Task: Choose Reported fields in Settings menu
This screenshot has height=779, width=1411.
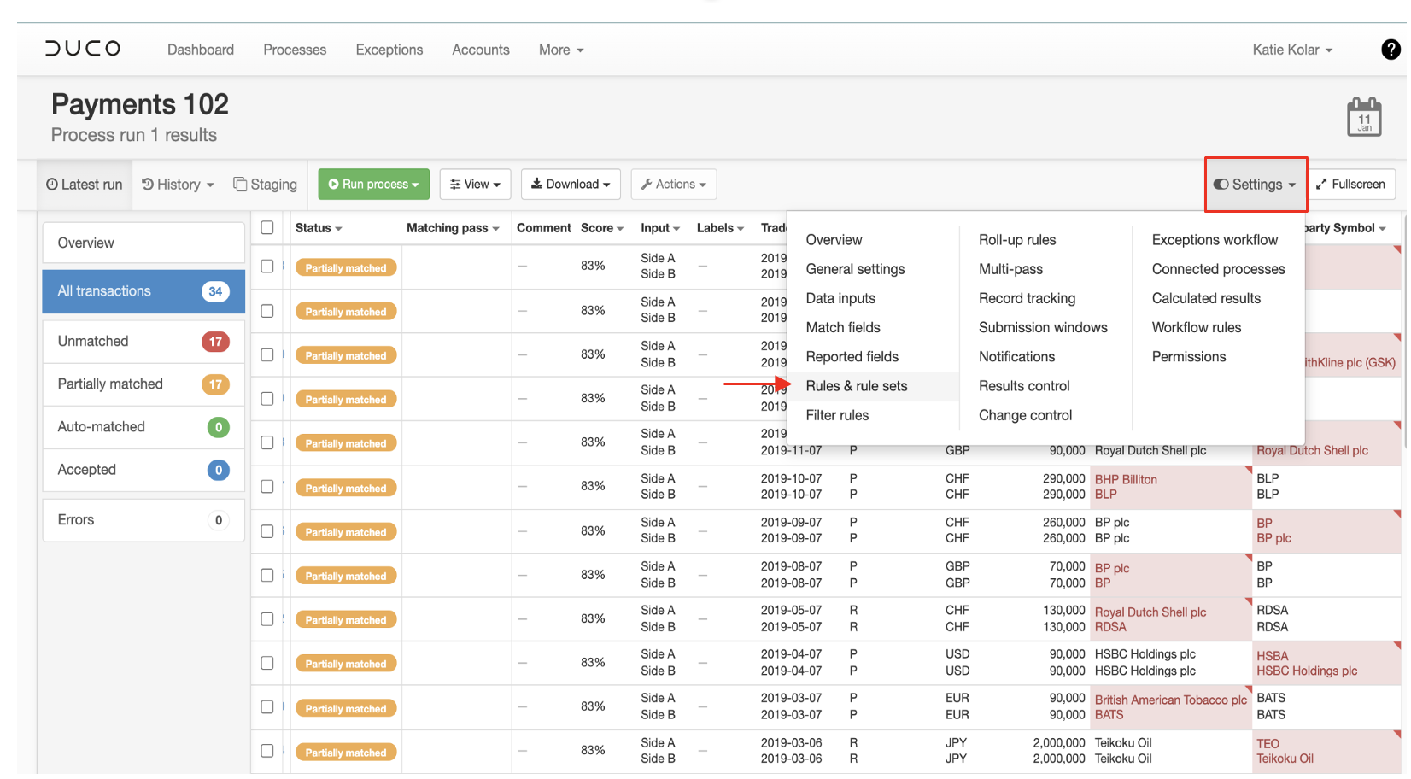Action: [x=852, y=357]
